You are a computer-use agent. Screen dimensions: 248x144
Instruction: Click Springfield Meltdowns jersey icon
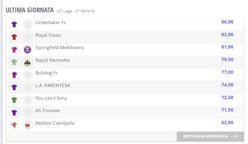pos(14,49)
